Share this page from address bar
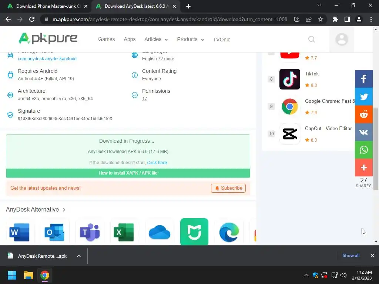The height and width of the screenshot is (284, 379). 309,19
